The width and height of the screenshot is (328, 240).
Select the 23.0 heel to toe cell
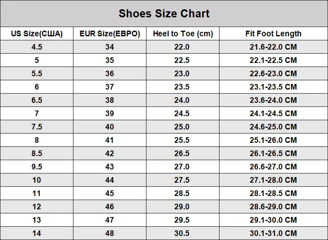pyautogui.click(x=182, y=73)
